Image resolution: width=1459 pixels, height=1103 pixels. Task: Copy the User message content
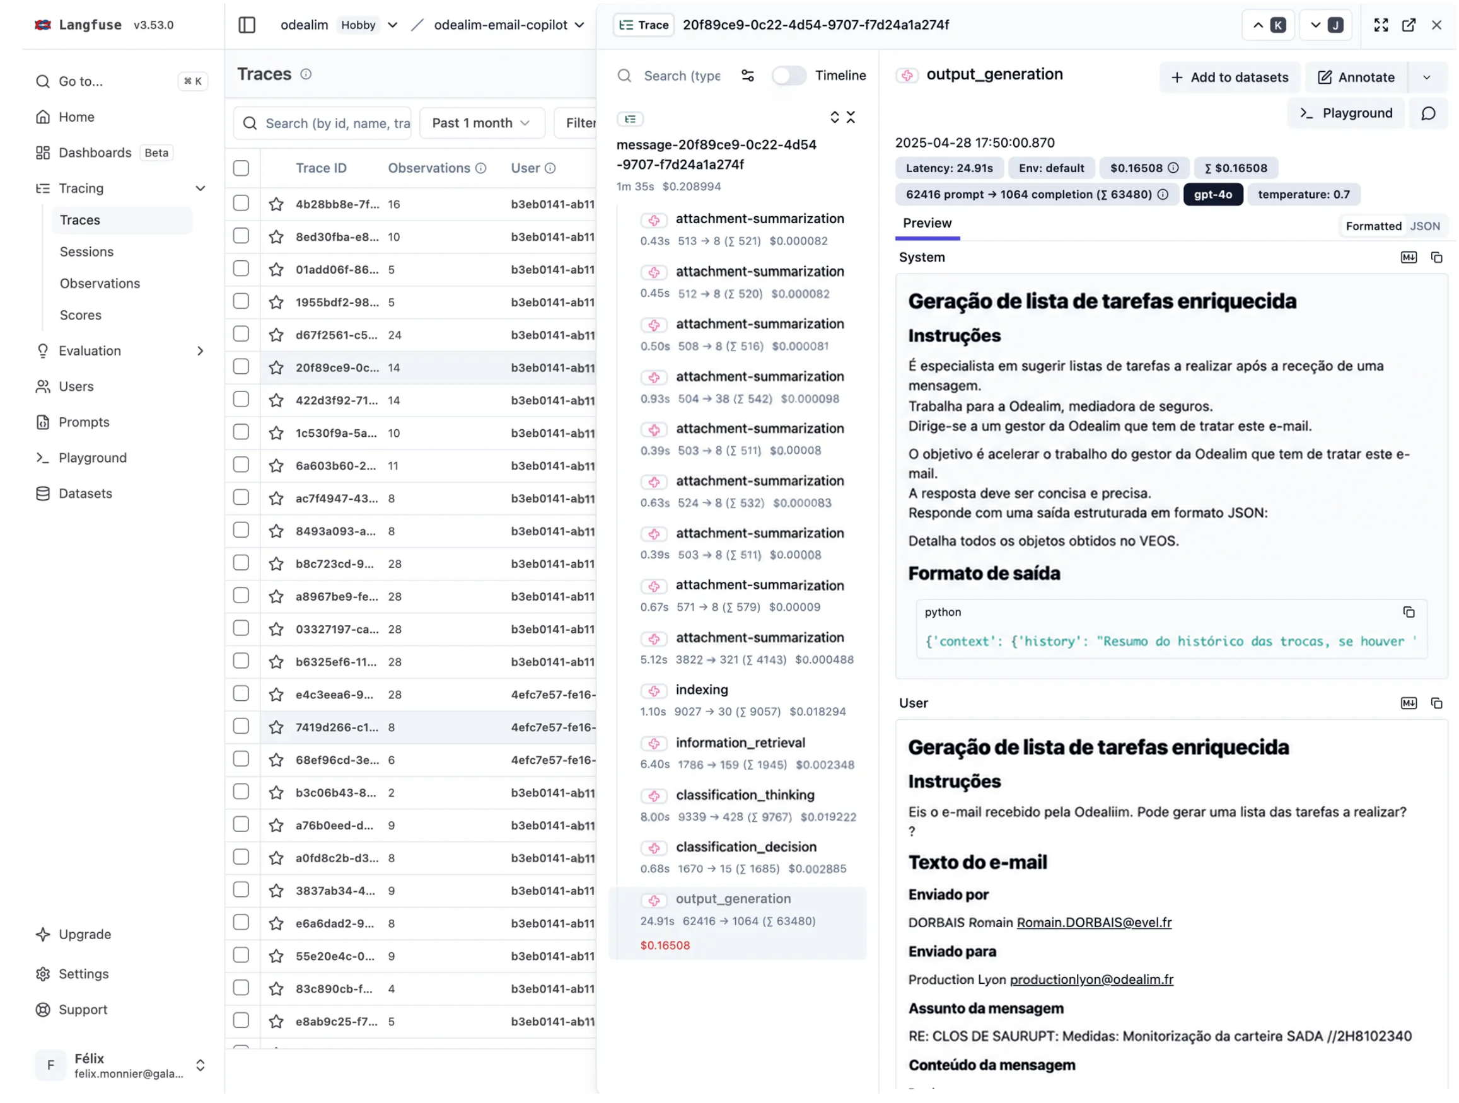coord(1436,703)
